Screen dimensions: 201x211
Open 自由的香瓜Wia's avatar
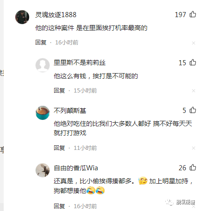click(x=43, y=170)
